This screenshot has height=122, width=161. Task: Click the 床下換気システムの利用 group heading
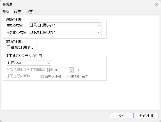pos(24,56)
